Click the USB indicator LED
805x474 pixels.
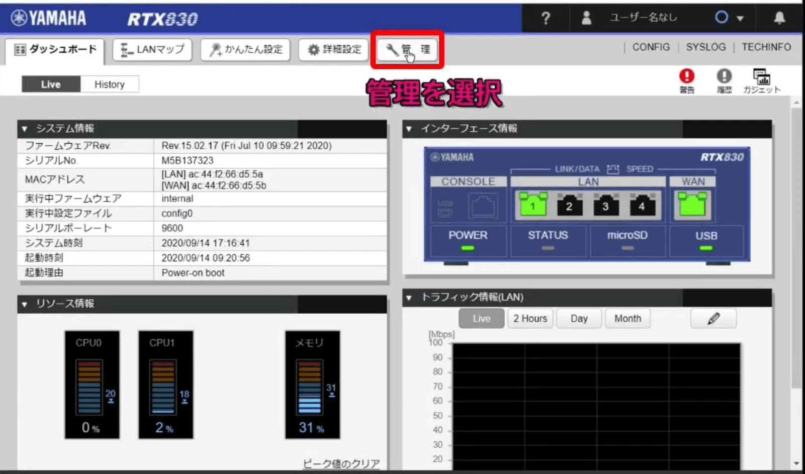coord(706,248)
